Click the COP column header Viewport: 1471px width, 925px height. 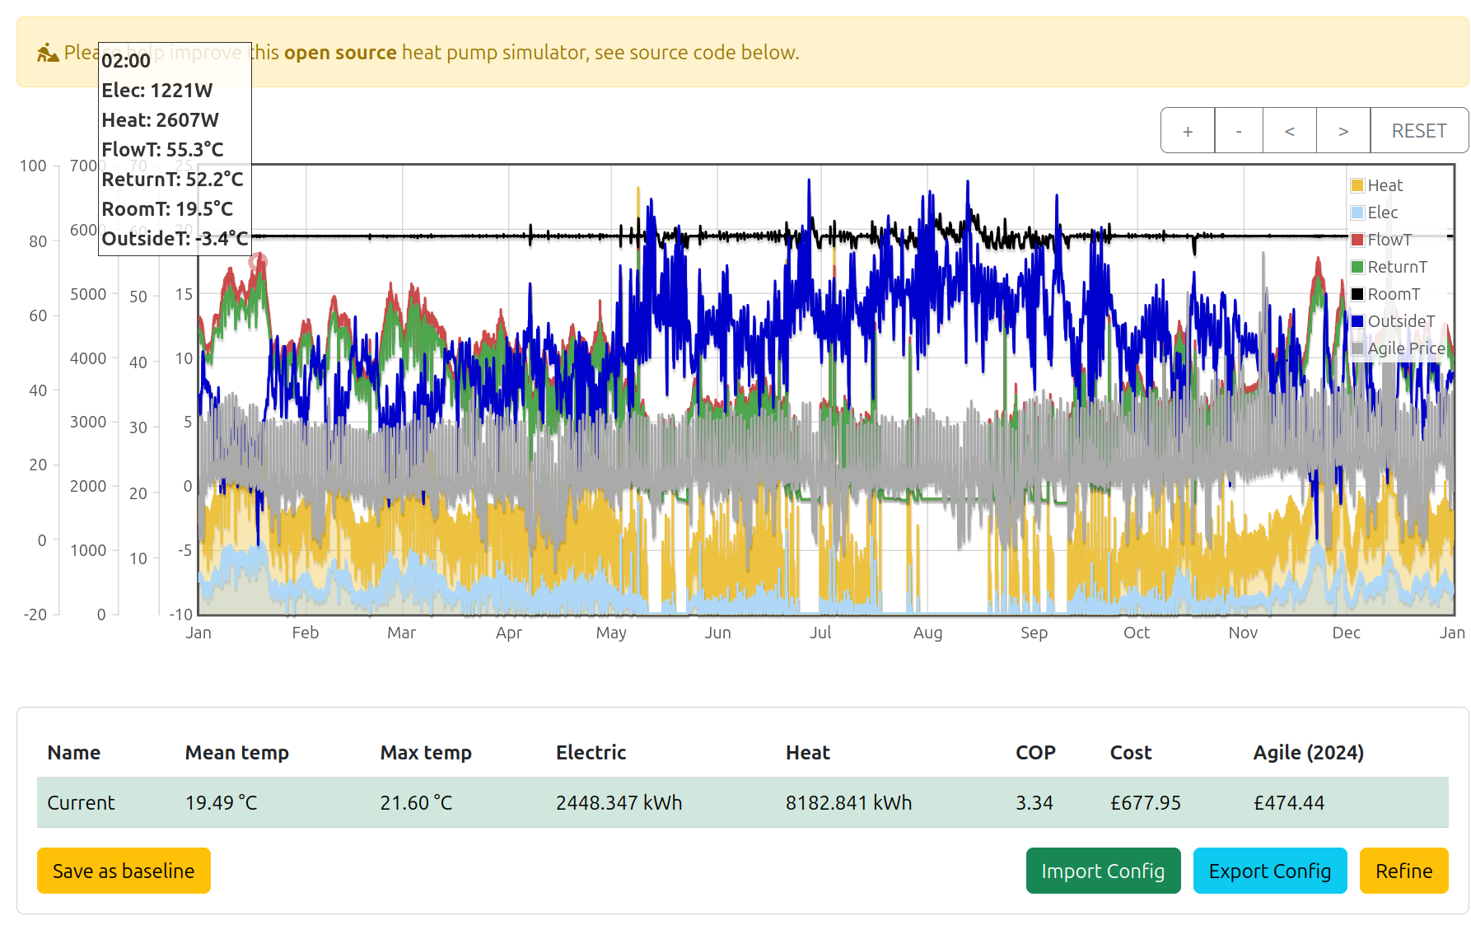tap(1034, 753)
